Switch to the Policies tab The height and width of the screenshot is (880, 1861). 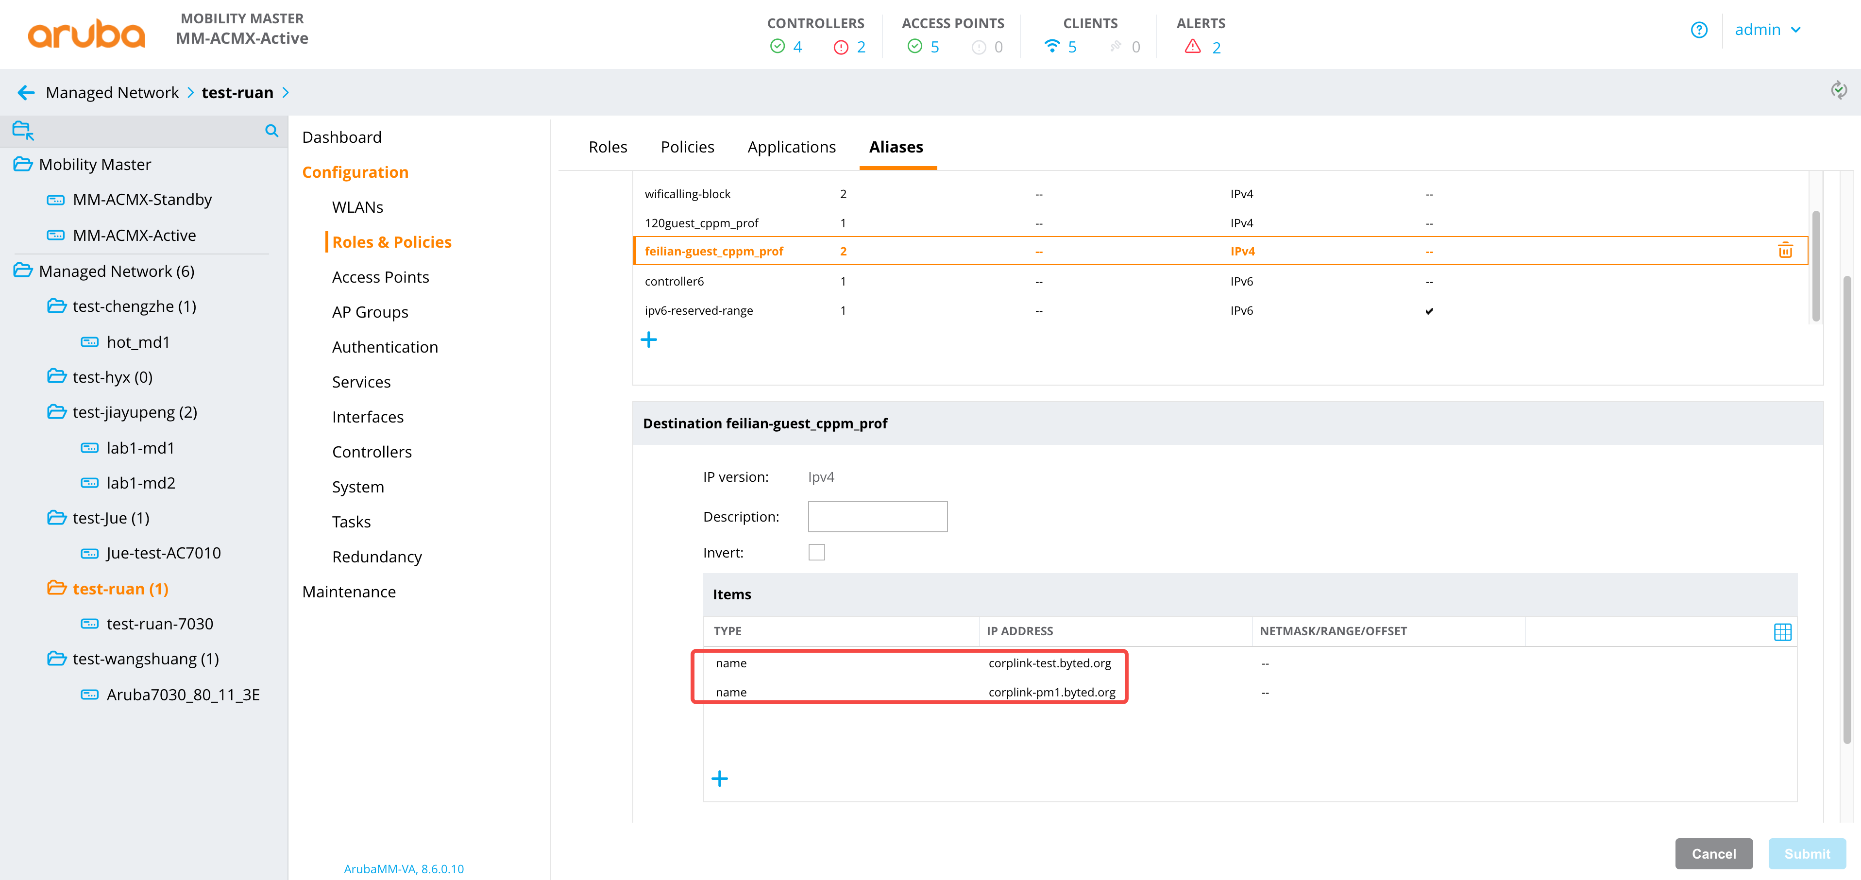click(687, 147)
